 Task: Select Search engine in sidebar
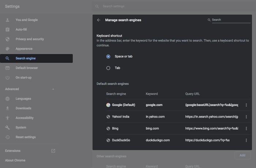click(37, 58)
